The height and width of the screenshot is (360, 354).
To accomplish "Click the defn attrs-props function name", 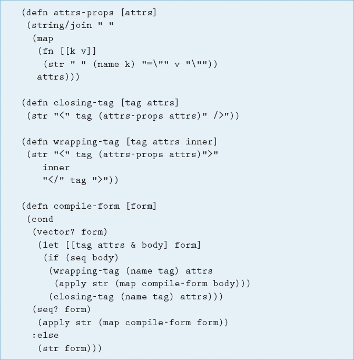I will coord(84,13).
